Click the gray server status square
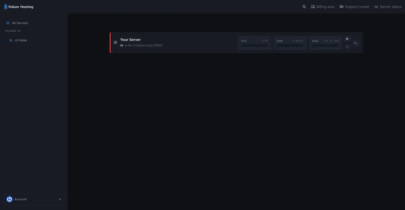The width and height of the screenshot is (405, 210). click(115, 43)
